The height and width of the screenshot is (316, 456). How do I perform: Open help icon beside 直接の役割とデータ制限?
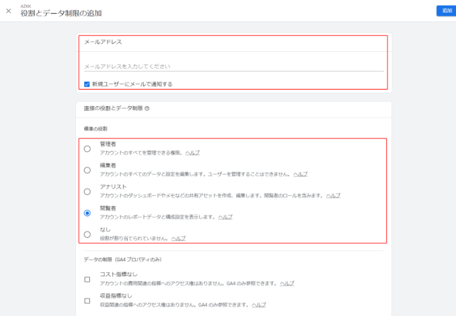point(147,109)
